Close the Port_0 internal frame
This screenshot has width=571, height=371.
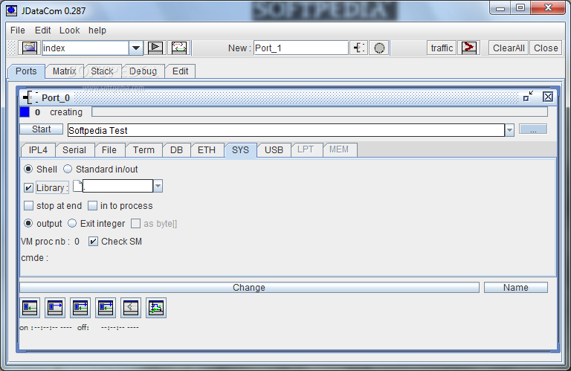(x=548, y=97)
